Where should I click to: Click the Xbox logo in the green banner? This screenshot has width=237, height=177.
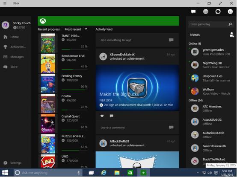(x=43, y=21)
